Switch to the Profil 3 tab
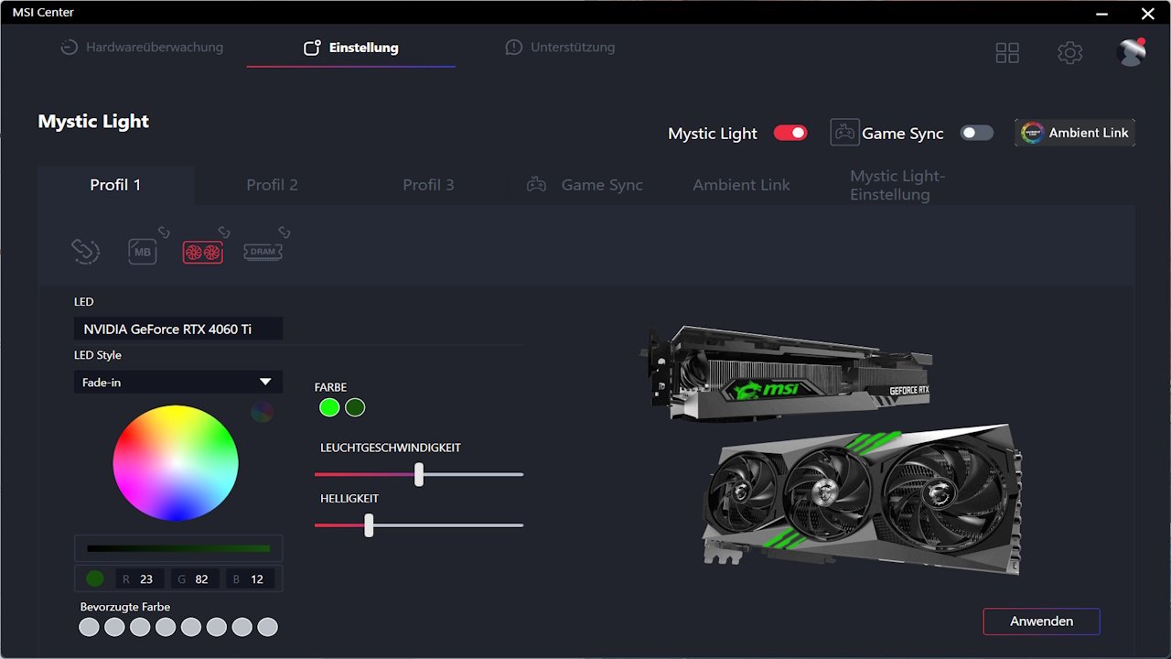This screenshot has height=659, width=1171. (428, 185)
